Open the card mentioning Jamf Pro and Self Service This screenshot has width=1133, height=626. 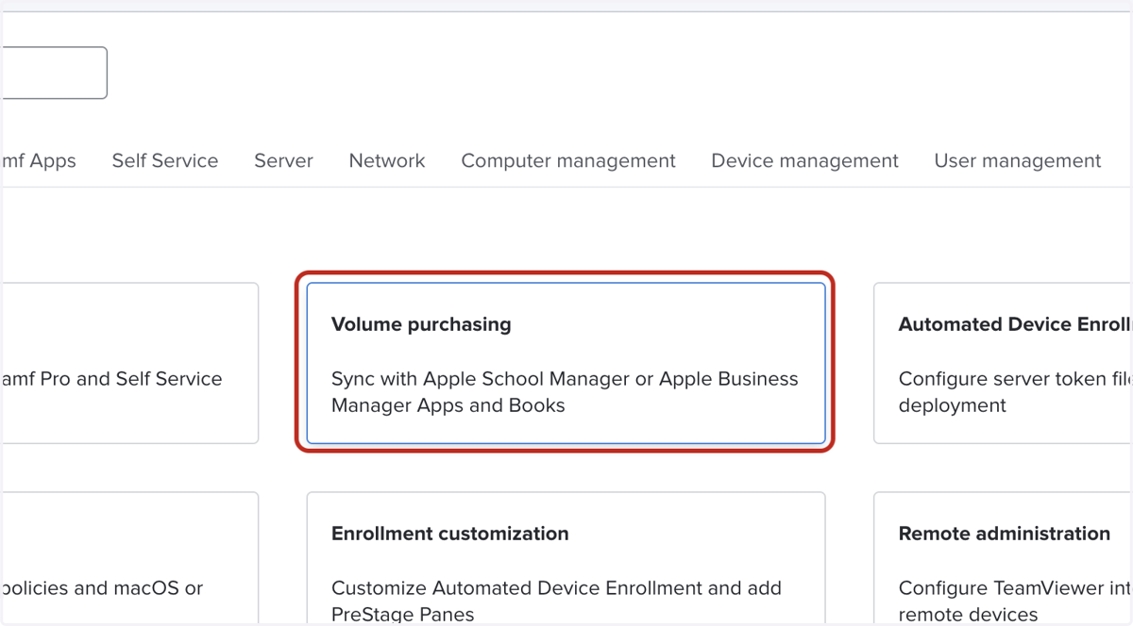[x=130, y=363]
